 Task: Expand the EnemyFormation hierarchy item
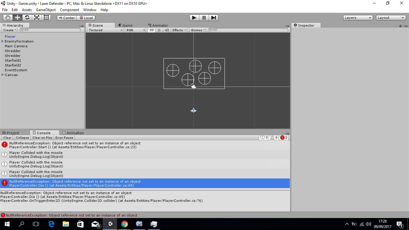click(x=2, y=41)
